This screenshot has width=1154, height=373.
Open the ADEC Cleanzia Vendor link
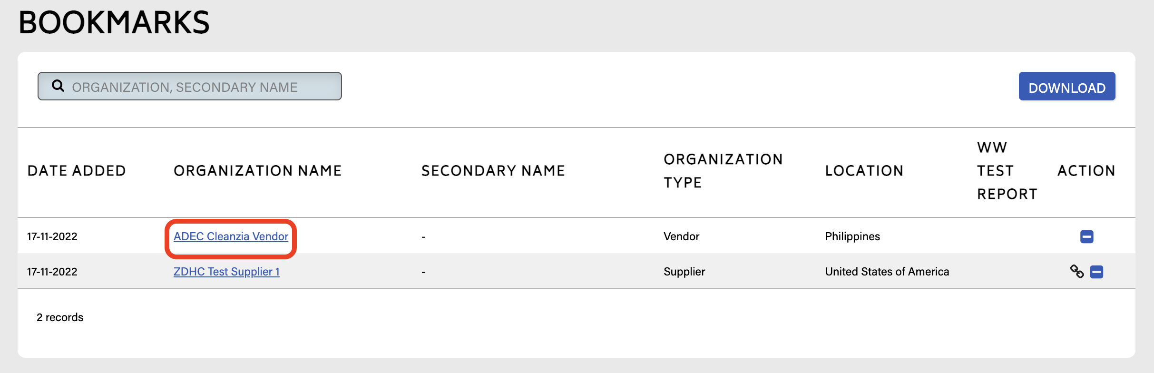[x=231, y=236]
